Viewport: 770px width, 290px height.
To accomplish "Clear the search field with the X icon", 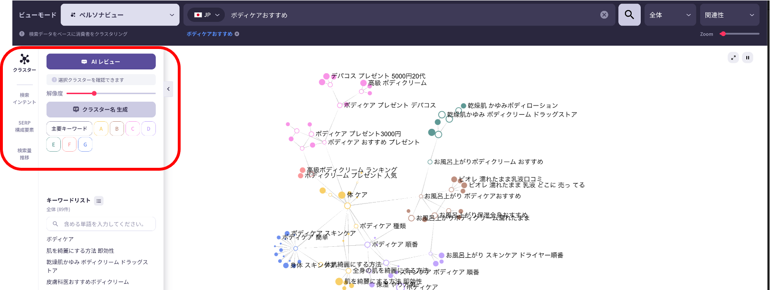I will point(604,15).
